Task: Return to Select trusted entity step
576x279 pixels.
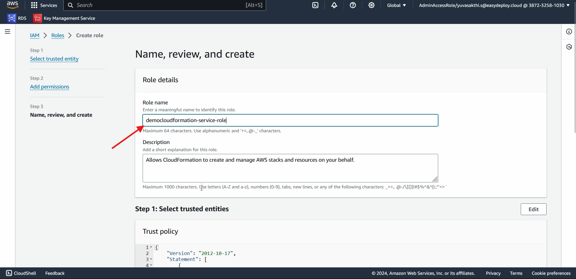Action: [x=54, y=59]
